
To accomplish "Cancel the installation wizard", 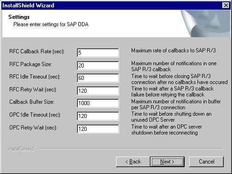I will click(x=206, y=162).
